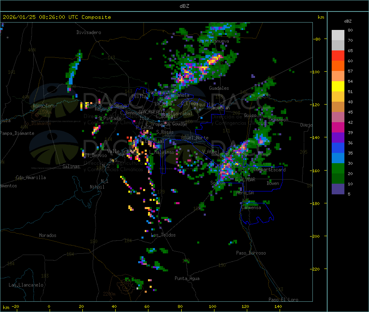Viewport: 369px width, 312px height.
Task: Select the dark green 20 dBZ legend swatch
Action: [x=338, y=179]
